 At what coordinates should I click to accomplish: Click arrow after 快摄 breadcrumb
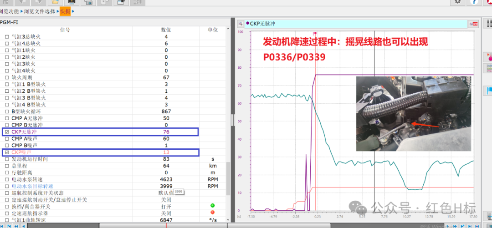(73, 11)
